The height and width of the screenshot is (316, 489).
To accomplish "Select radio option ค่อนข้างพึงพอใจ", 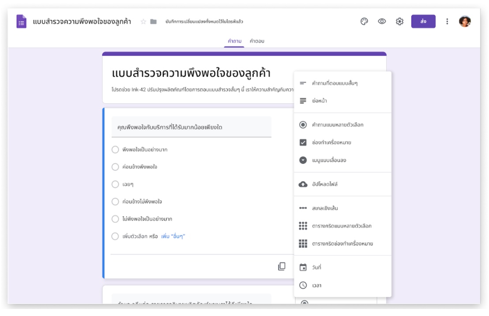I will pyautogui.click(x=115, y=167).
